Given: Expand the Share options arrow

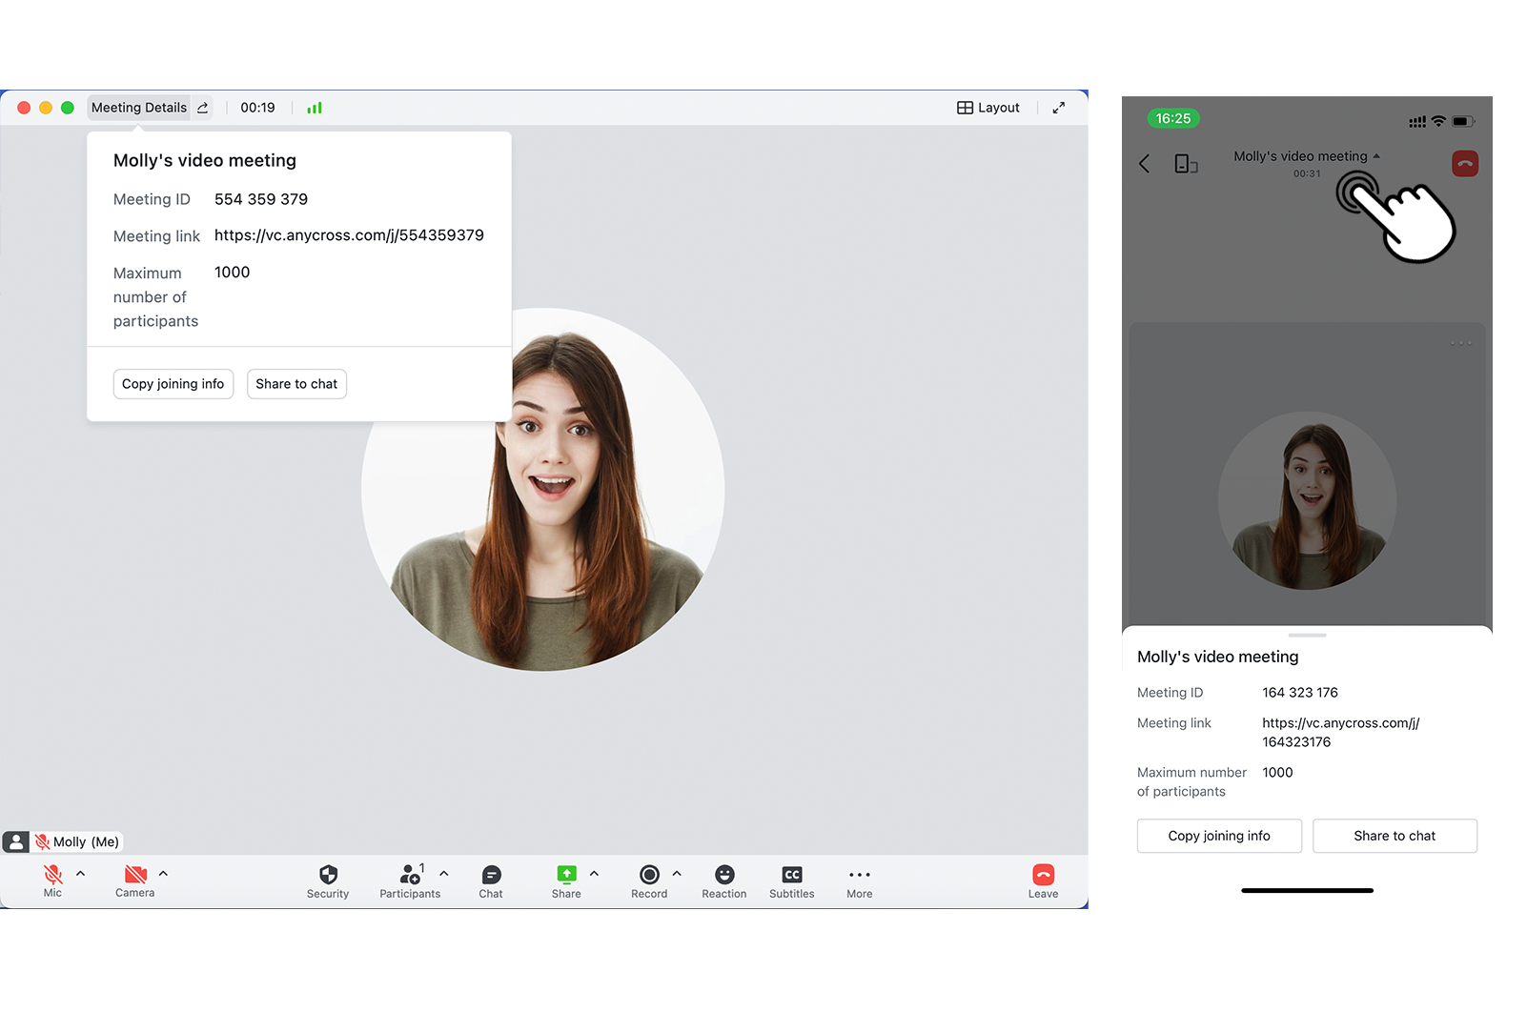Looking at the screenshot, I should tap(594, 873).
